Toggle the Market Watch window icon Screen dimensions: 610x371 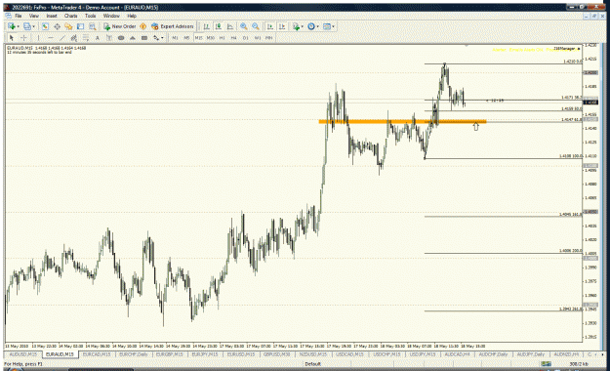[45, 26]
